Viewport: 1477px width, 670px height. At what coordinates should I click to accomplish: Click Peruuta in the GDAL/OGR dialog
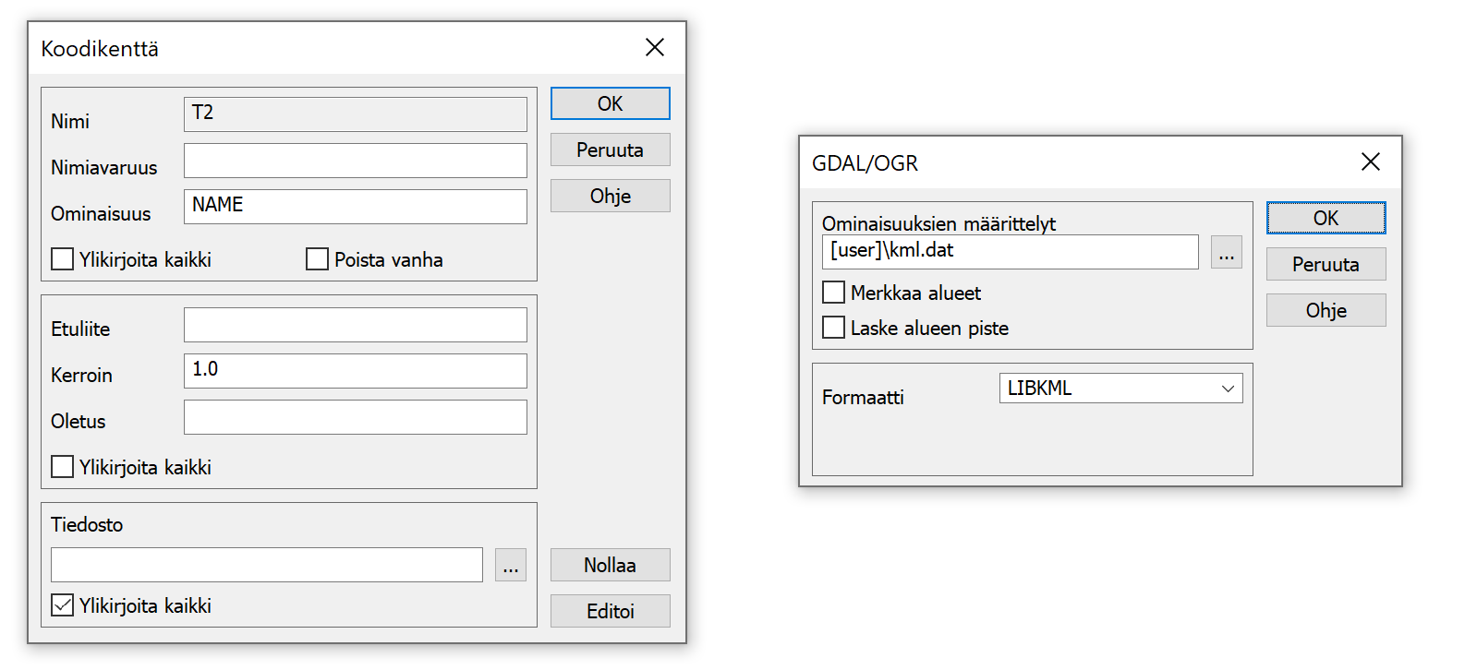[1326, 264]
